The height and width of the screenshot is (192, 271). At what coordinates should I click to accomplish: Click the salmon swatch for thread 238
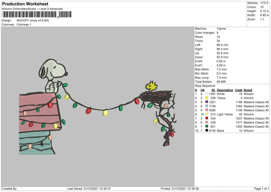(206, 123)
